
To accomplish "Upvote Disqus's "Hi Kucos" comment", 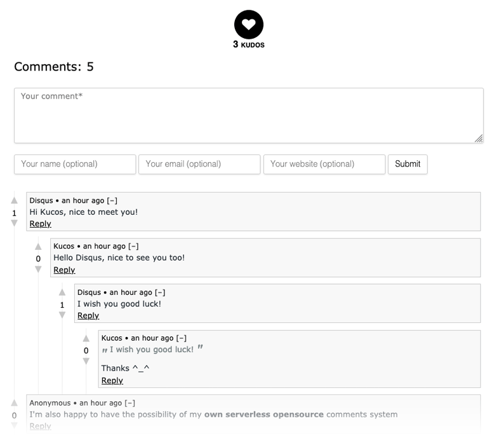I will tap(14, 201).
